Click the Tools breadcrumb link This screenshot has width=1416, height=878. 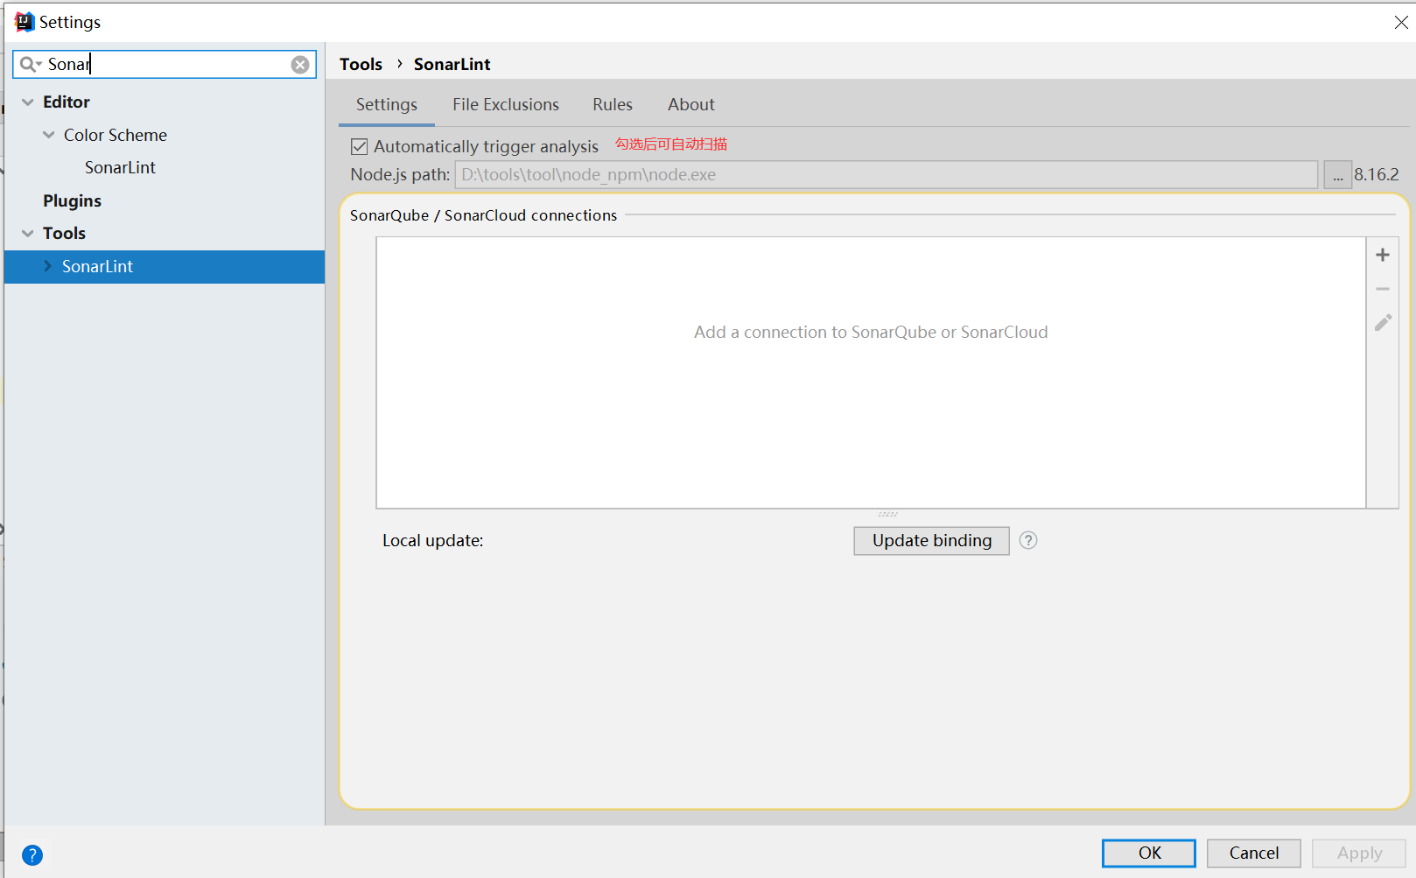[361, 64]
